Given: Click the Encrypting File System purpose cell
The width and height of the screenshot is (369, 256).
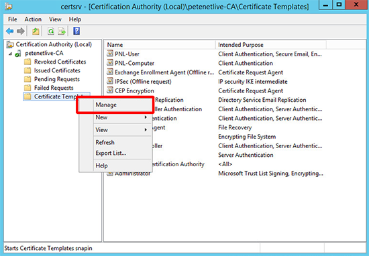Looking at the screenshot, I should (x=247, y=137).
